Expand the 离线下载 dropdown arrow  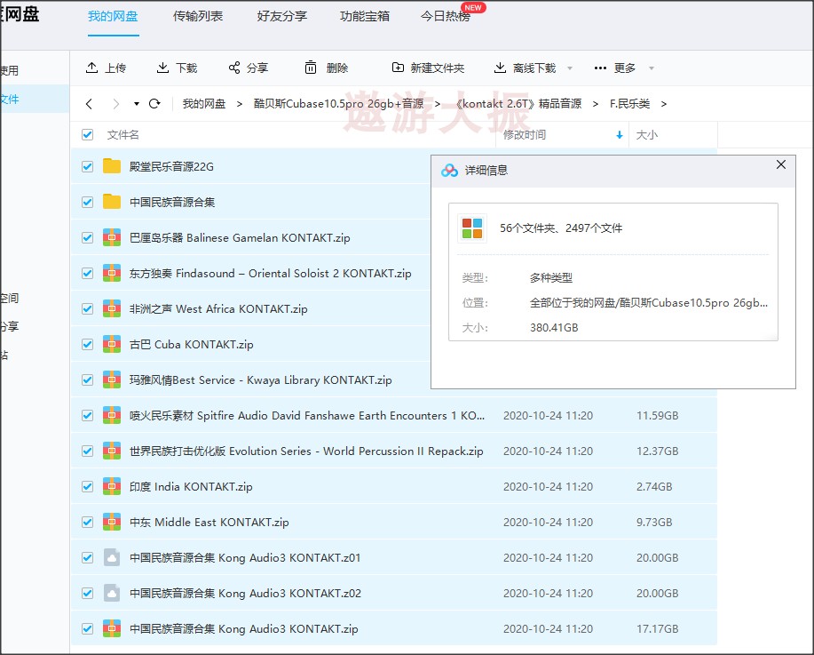(x=570, y=68)
